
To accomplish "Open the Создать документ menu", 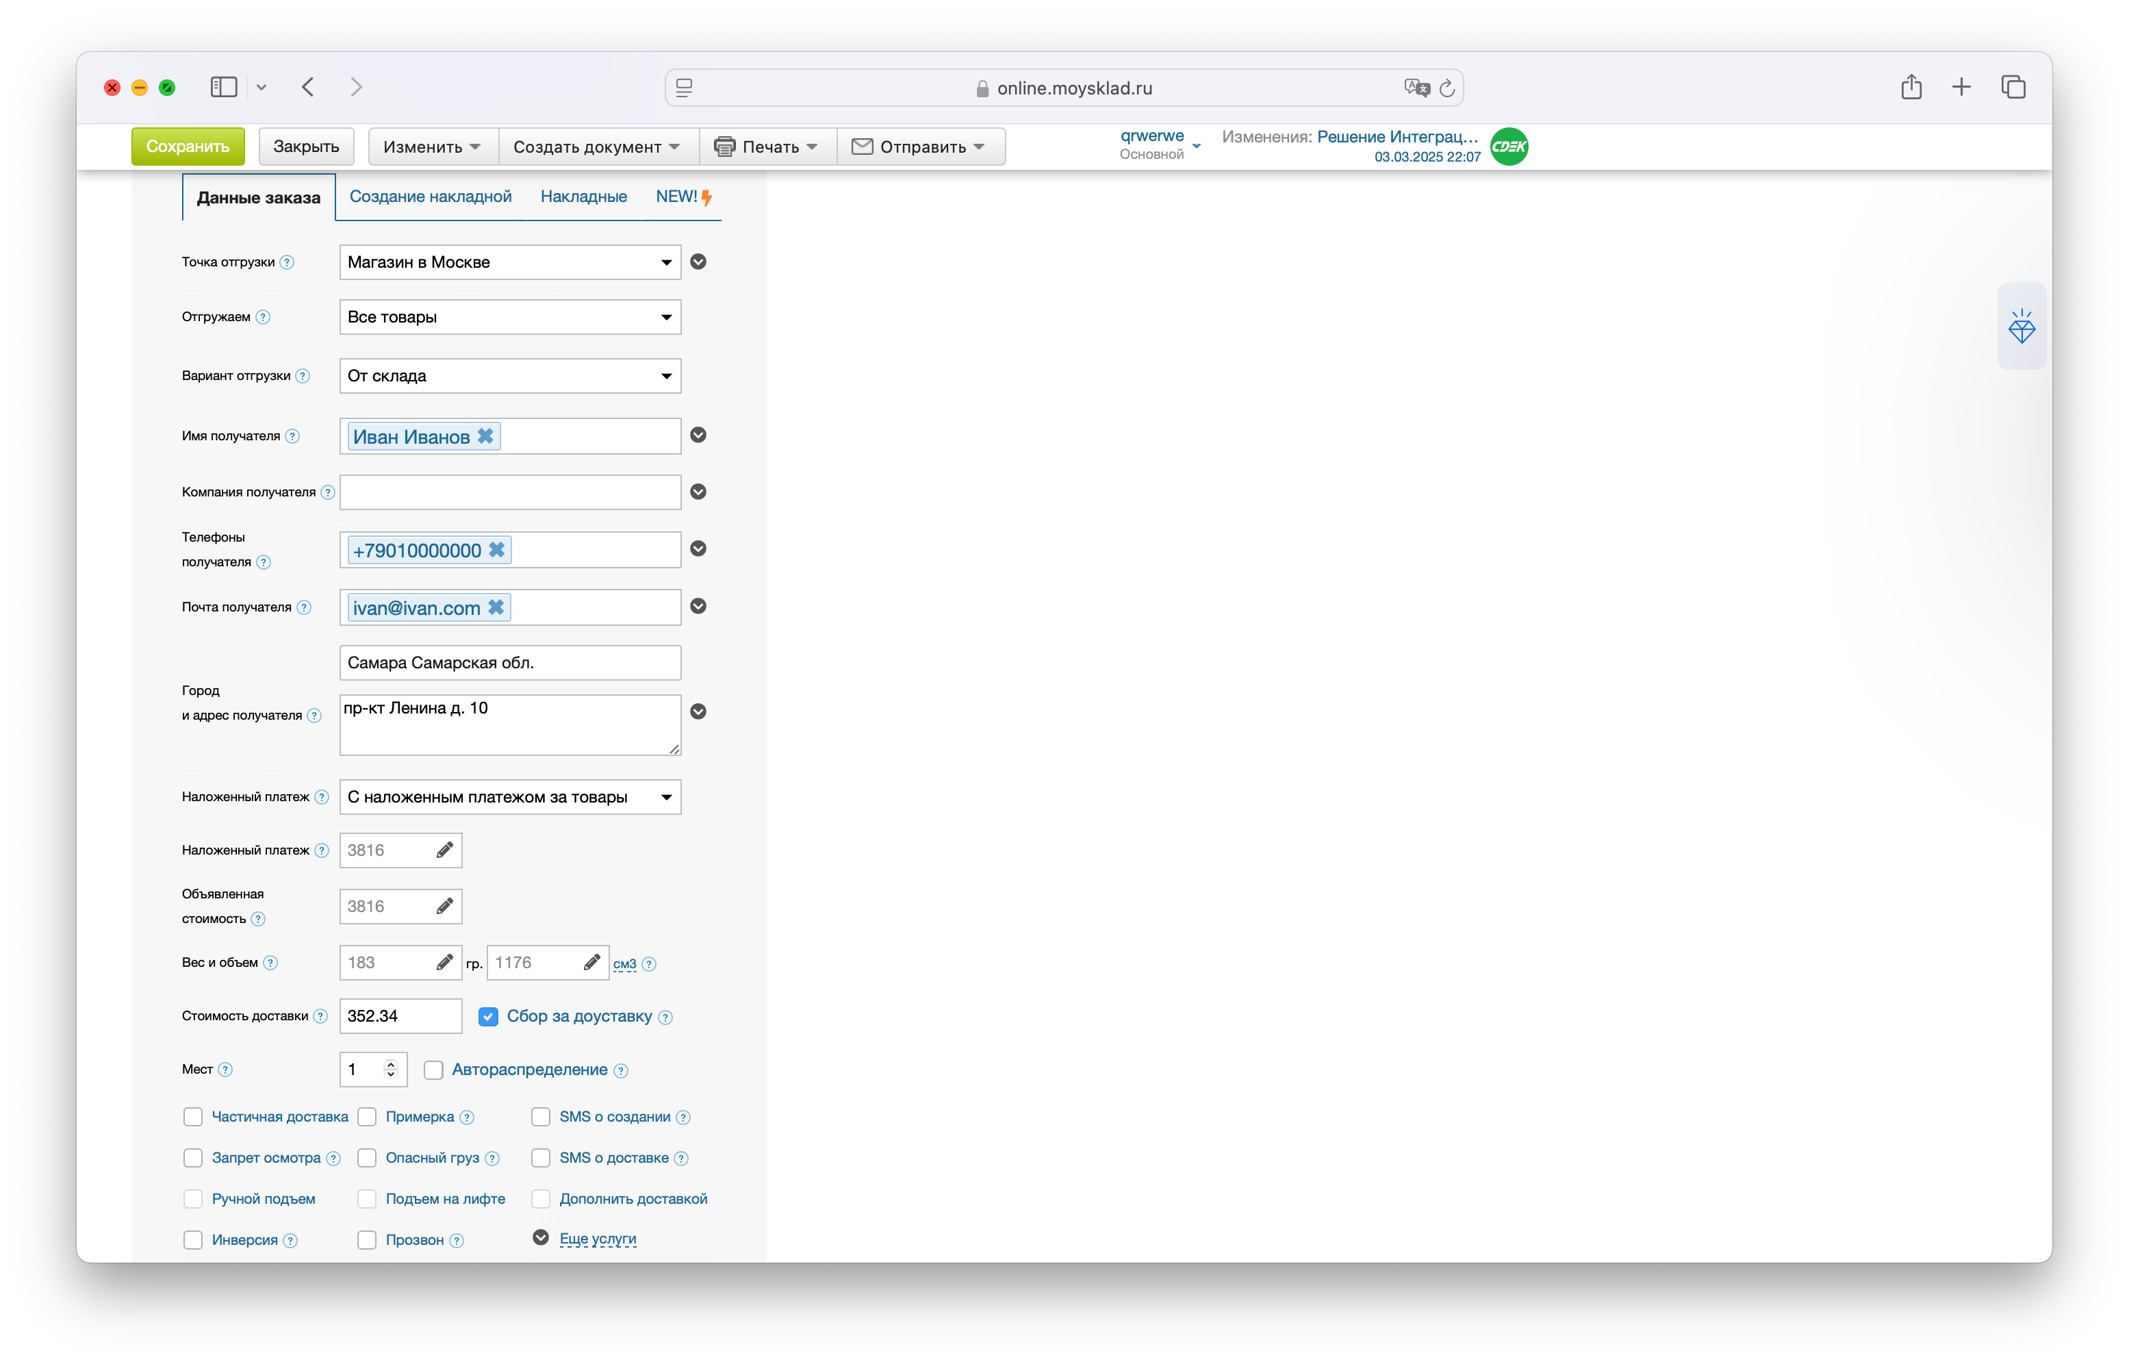I will 596,146.
